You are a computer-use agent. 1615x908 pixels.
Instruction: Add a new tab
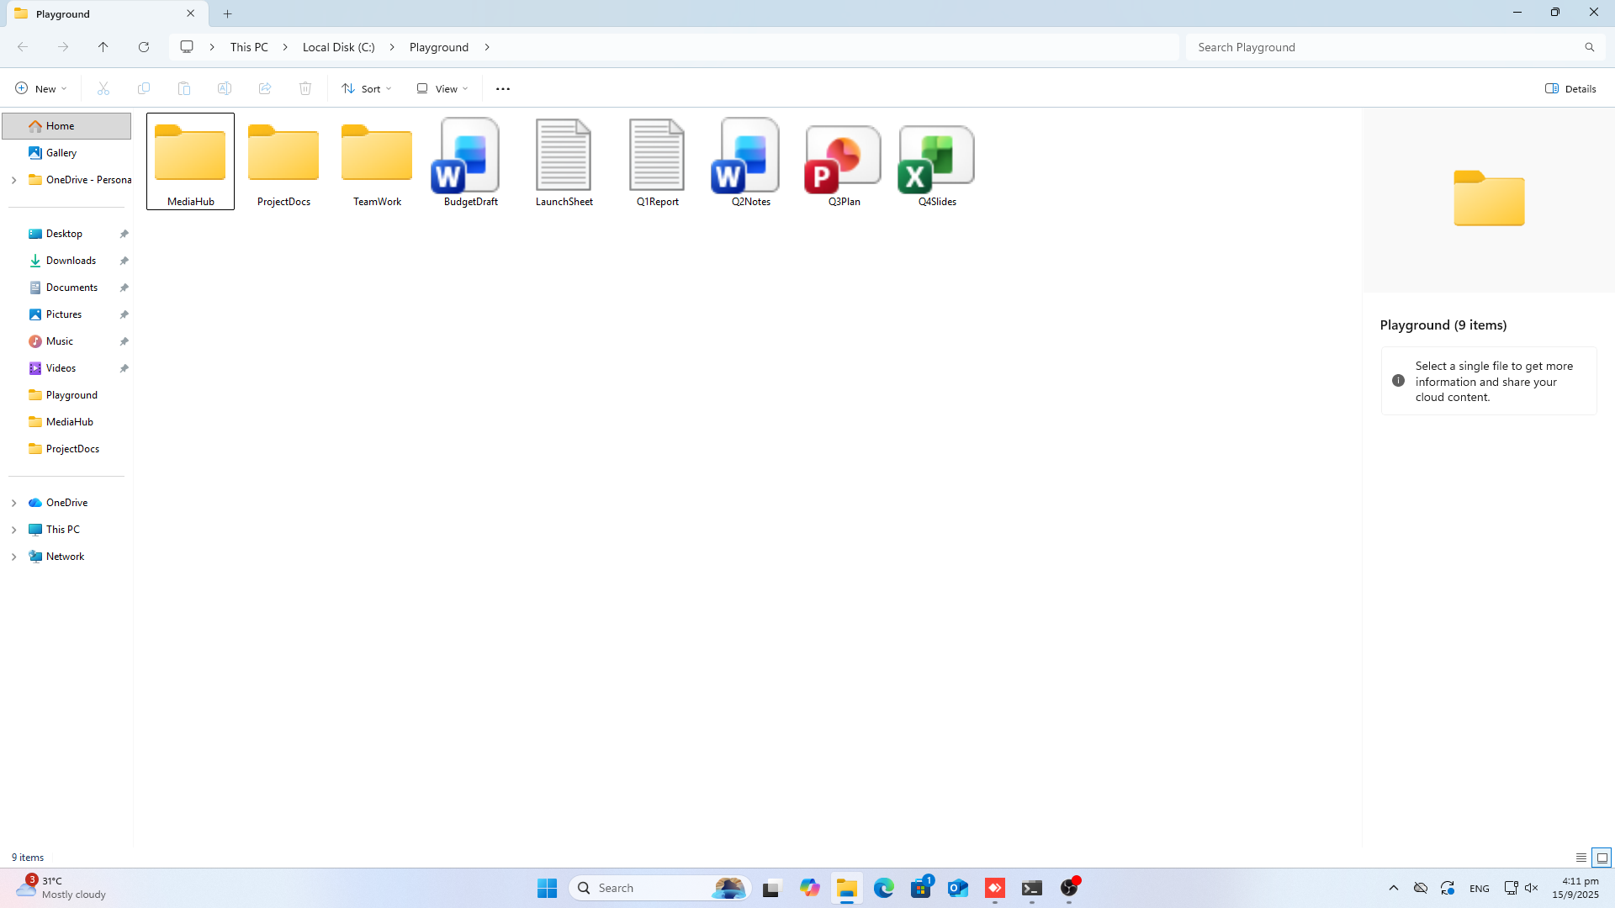227,13
